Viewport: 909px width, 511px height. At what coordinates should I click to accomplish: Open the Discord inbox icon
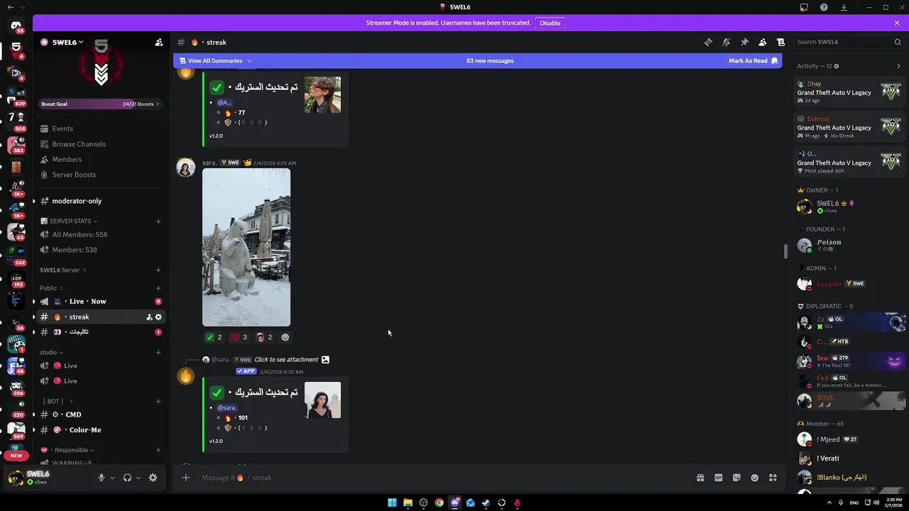click(804, 7)
